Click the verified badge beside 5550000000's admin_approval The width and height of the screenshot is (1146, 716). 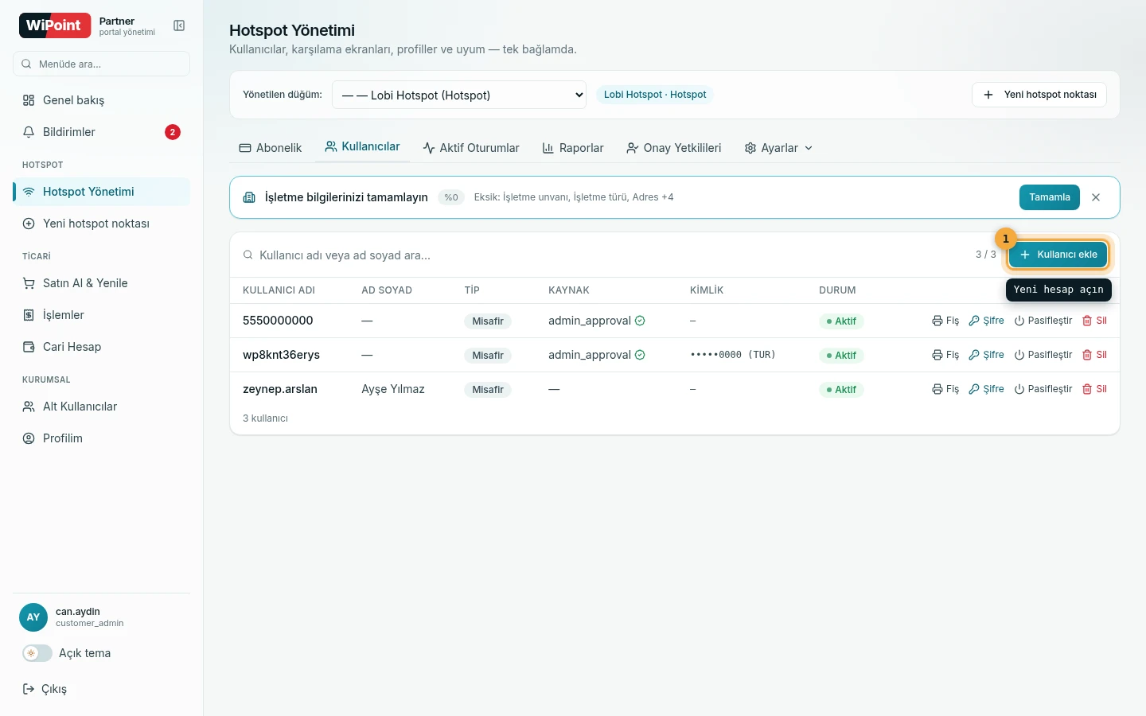640,321
